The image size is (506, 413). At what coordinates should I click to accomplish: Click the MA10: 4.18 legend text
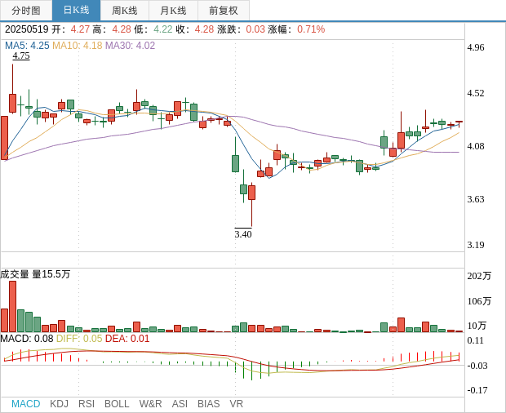click(x=78, y=46)
